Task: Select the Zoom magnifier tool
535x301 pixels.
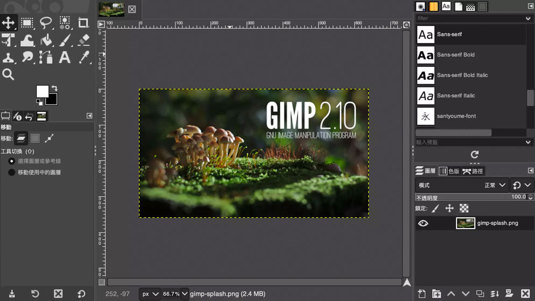Action: click(8, 74)
